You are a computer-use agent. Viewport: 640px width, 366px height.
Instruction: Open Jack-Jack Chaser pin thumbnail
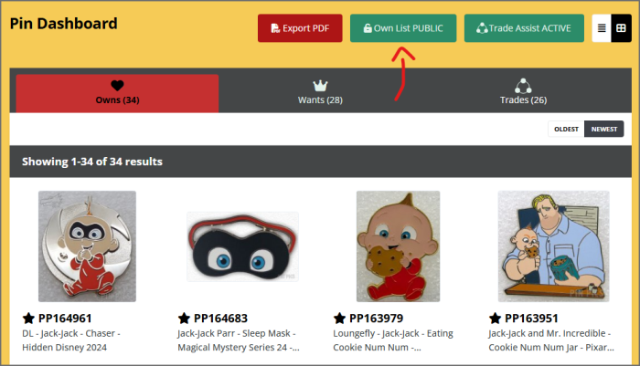click(x=87, y=246)
